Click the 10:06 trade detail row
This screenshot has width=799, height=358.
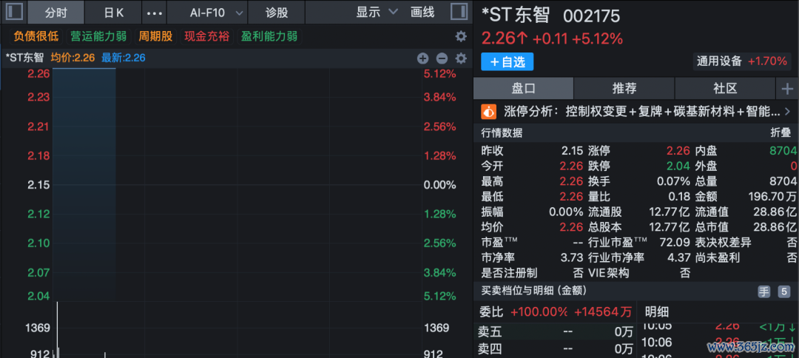[718, 342]
